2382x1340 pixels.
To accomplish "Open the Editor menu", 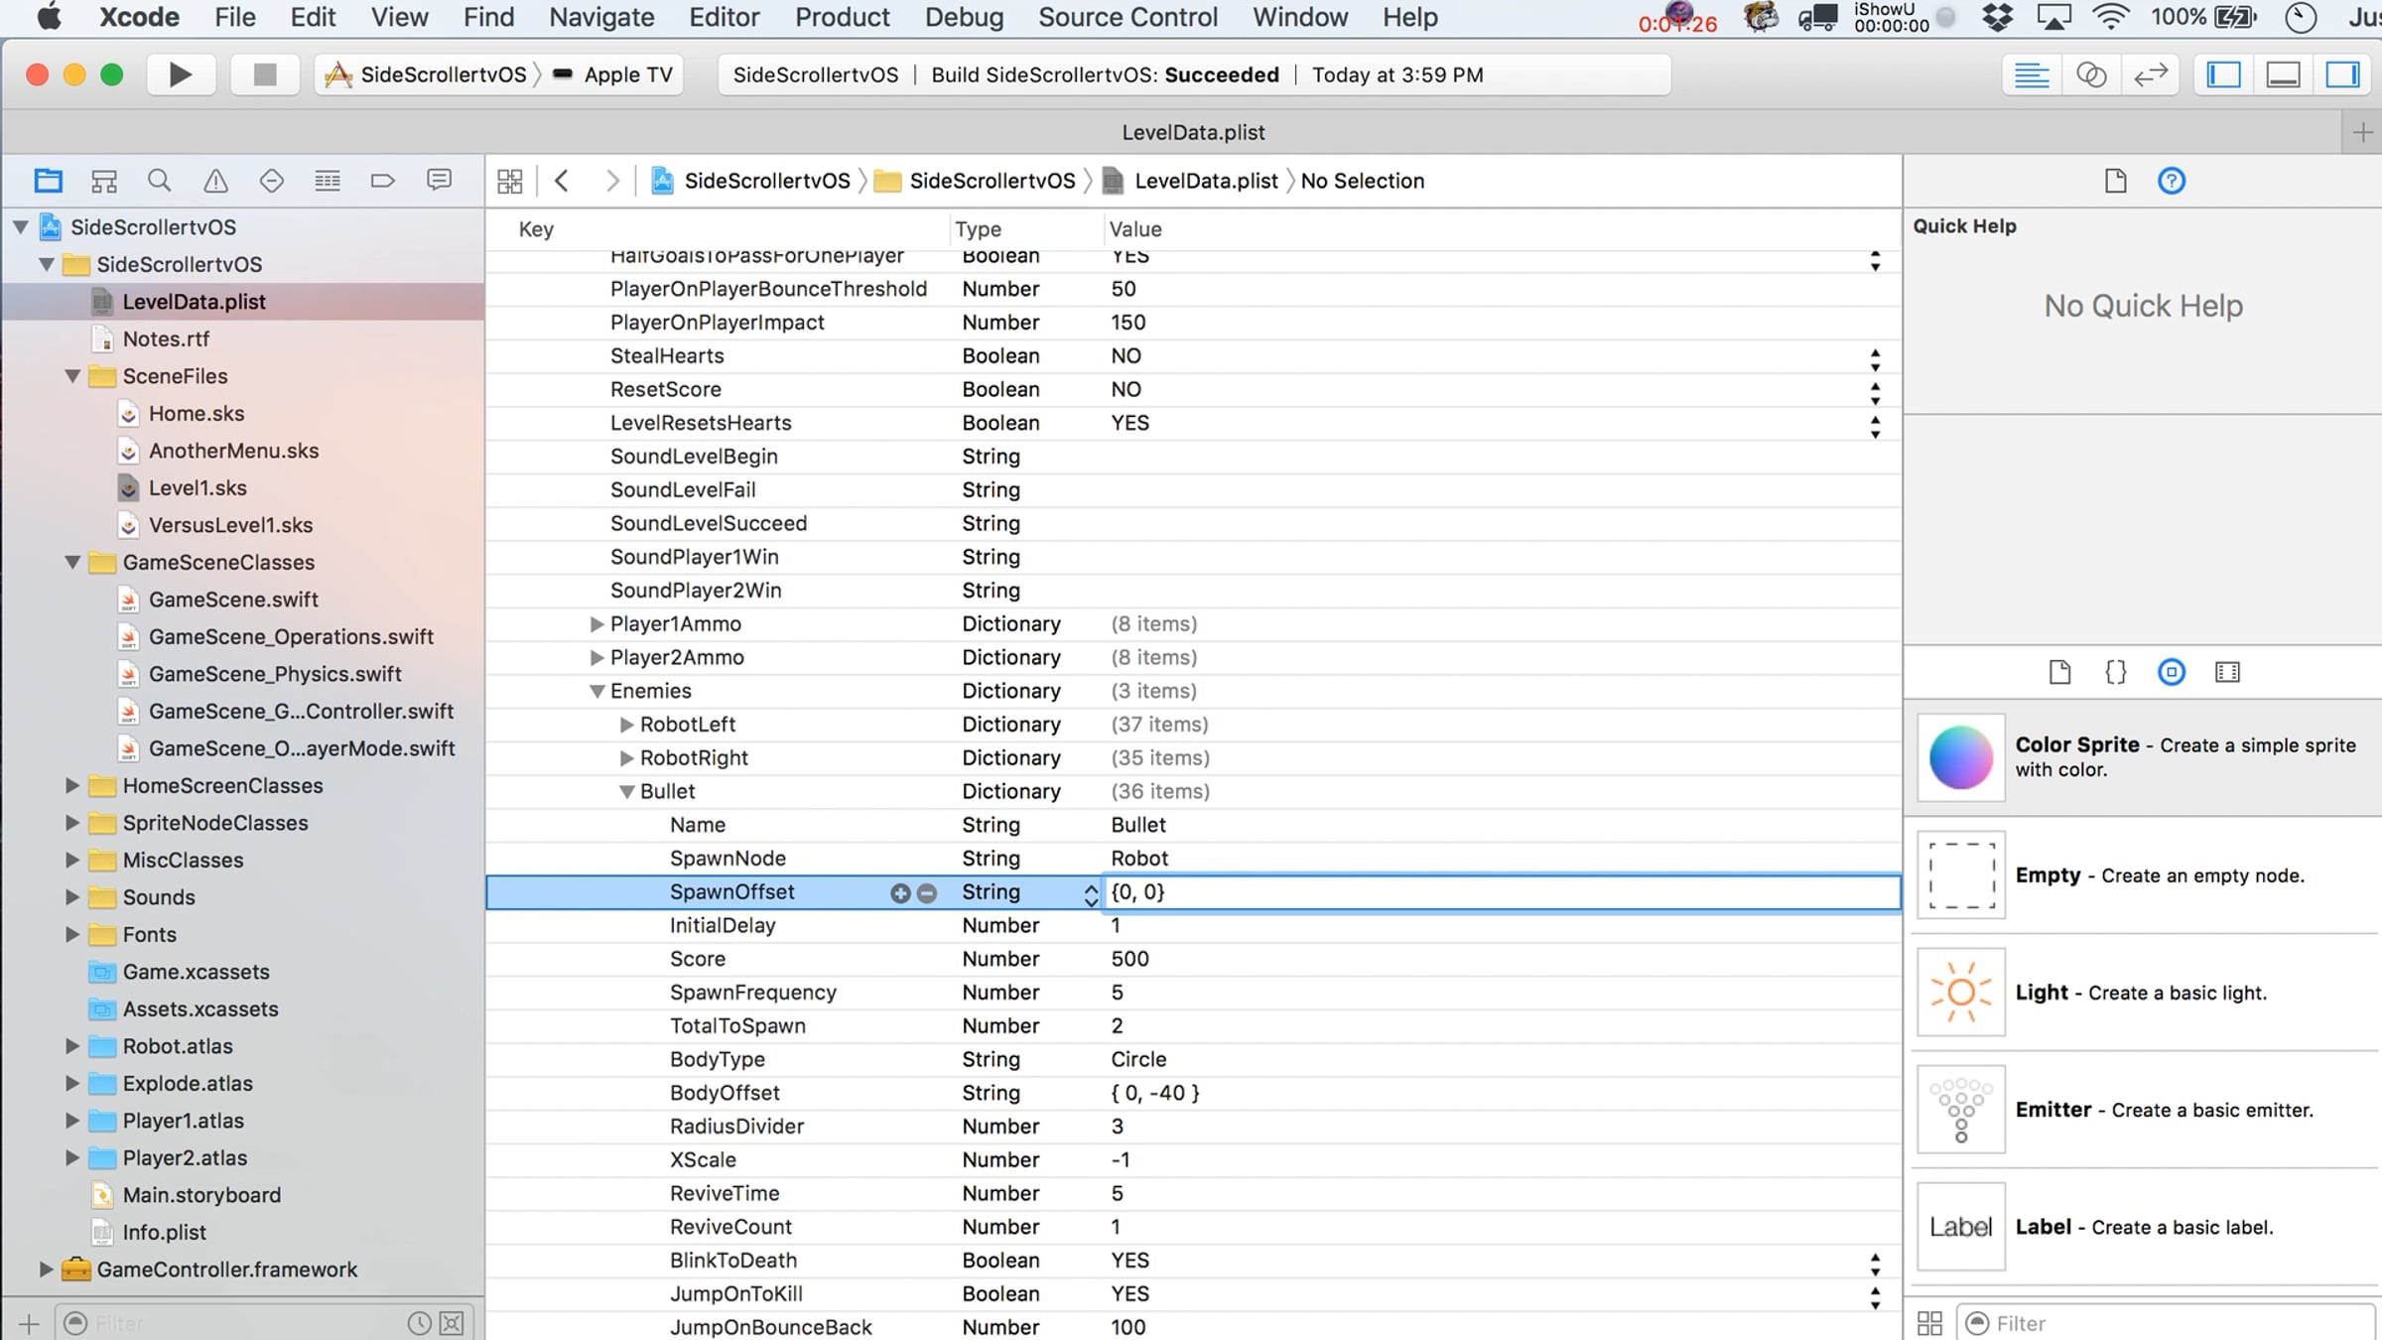I will (724, 18).
